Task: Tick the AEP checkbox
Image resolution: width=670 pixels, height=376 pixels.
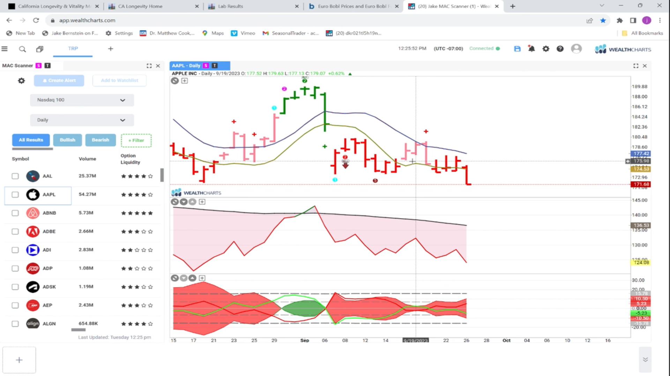Action: [15, 305]
